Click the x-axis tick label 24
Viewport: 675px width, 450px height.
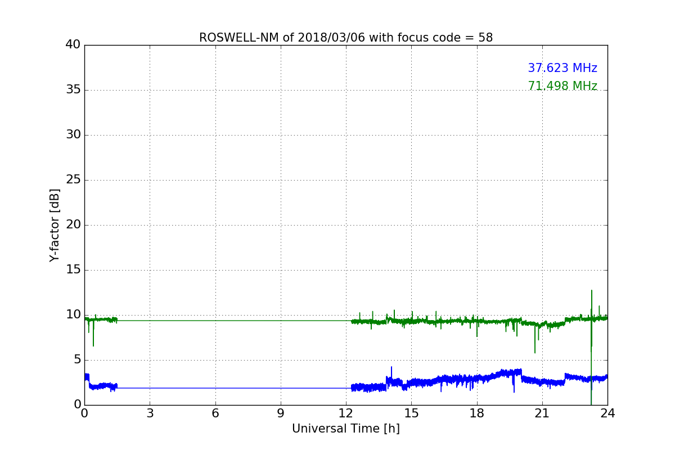click(607, 413)
